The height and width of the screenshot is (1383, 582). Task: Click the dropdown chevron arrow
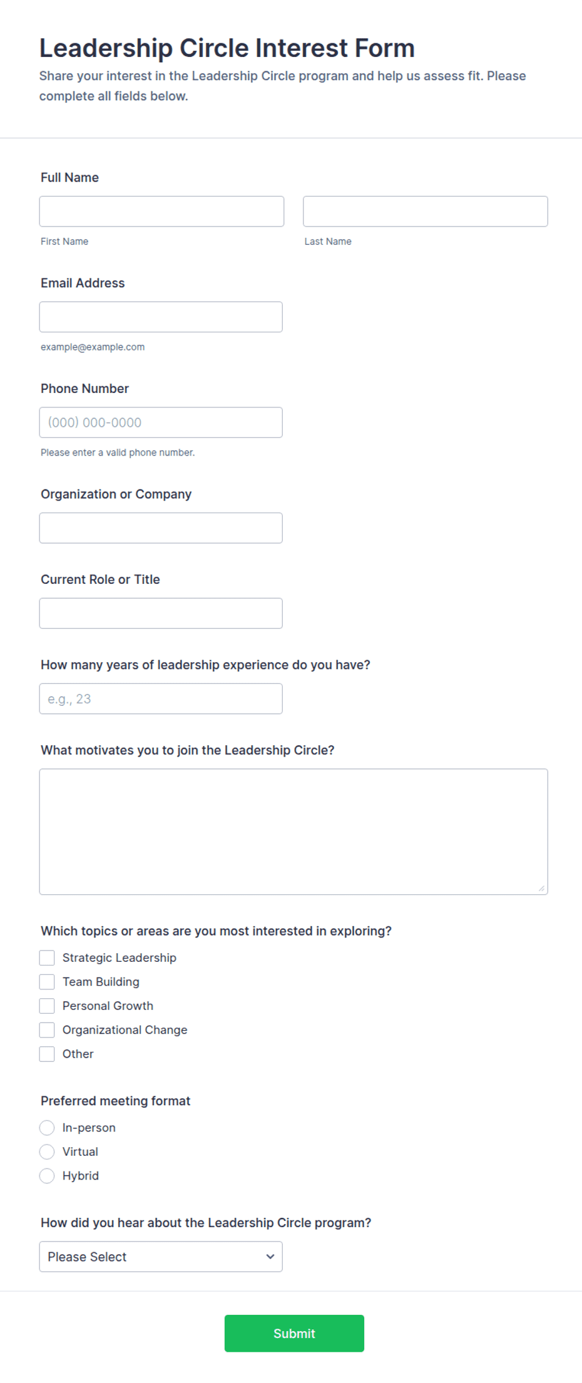pos(270,1257)
